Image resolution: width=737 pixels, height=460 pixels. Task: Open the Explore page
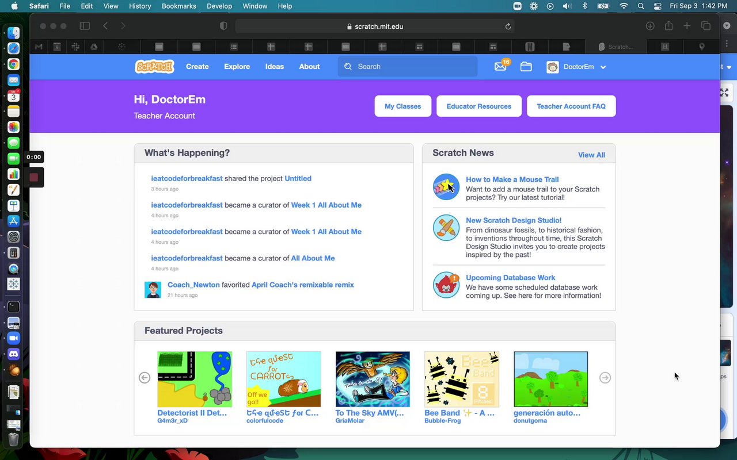pos(237,67)
